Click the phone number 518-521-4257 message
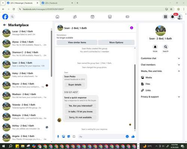 tap(71, 92)
